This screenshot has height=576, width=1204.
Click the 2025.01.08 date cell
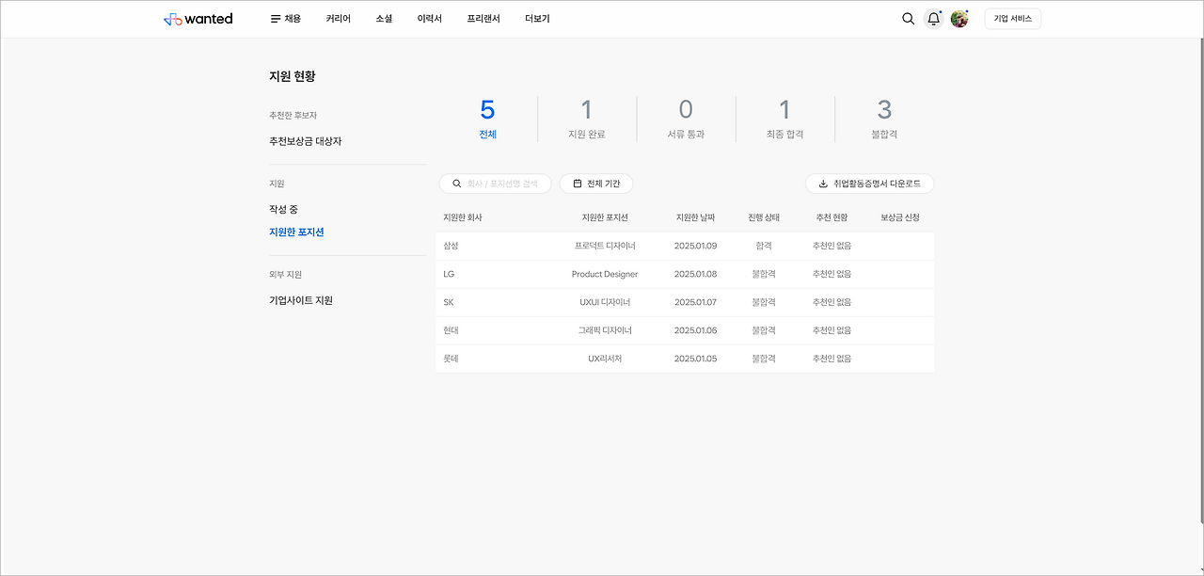tap(696, 274)
